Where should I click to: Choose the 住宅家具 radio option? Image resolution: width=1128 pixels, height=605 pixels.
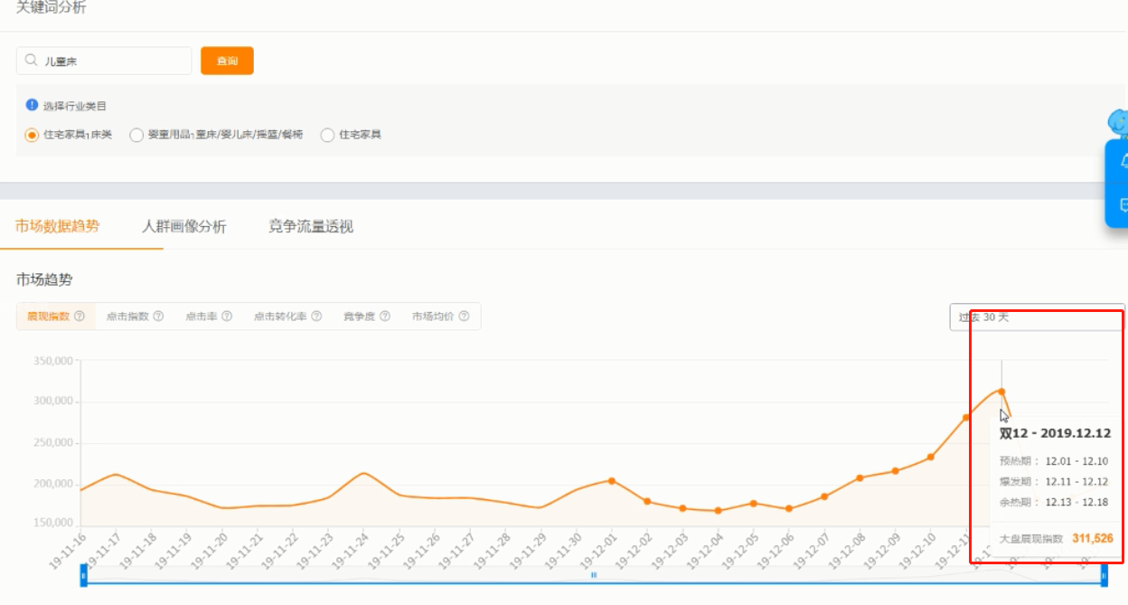pyautogui.click(x=327, y=135)
